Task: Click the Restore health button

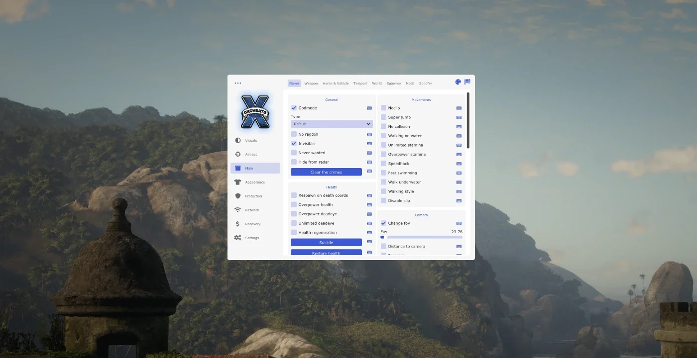Action: [326, 253]
